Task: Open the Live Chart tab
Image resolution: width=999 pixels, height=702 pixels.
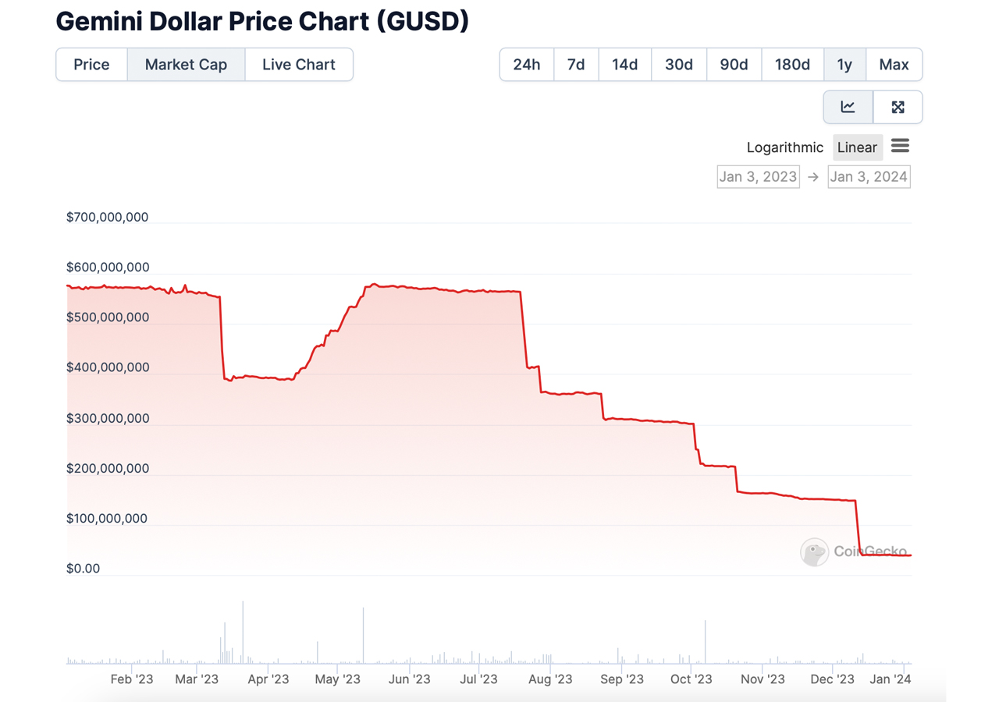Action: [299, 65]
